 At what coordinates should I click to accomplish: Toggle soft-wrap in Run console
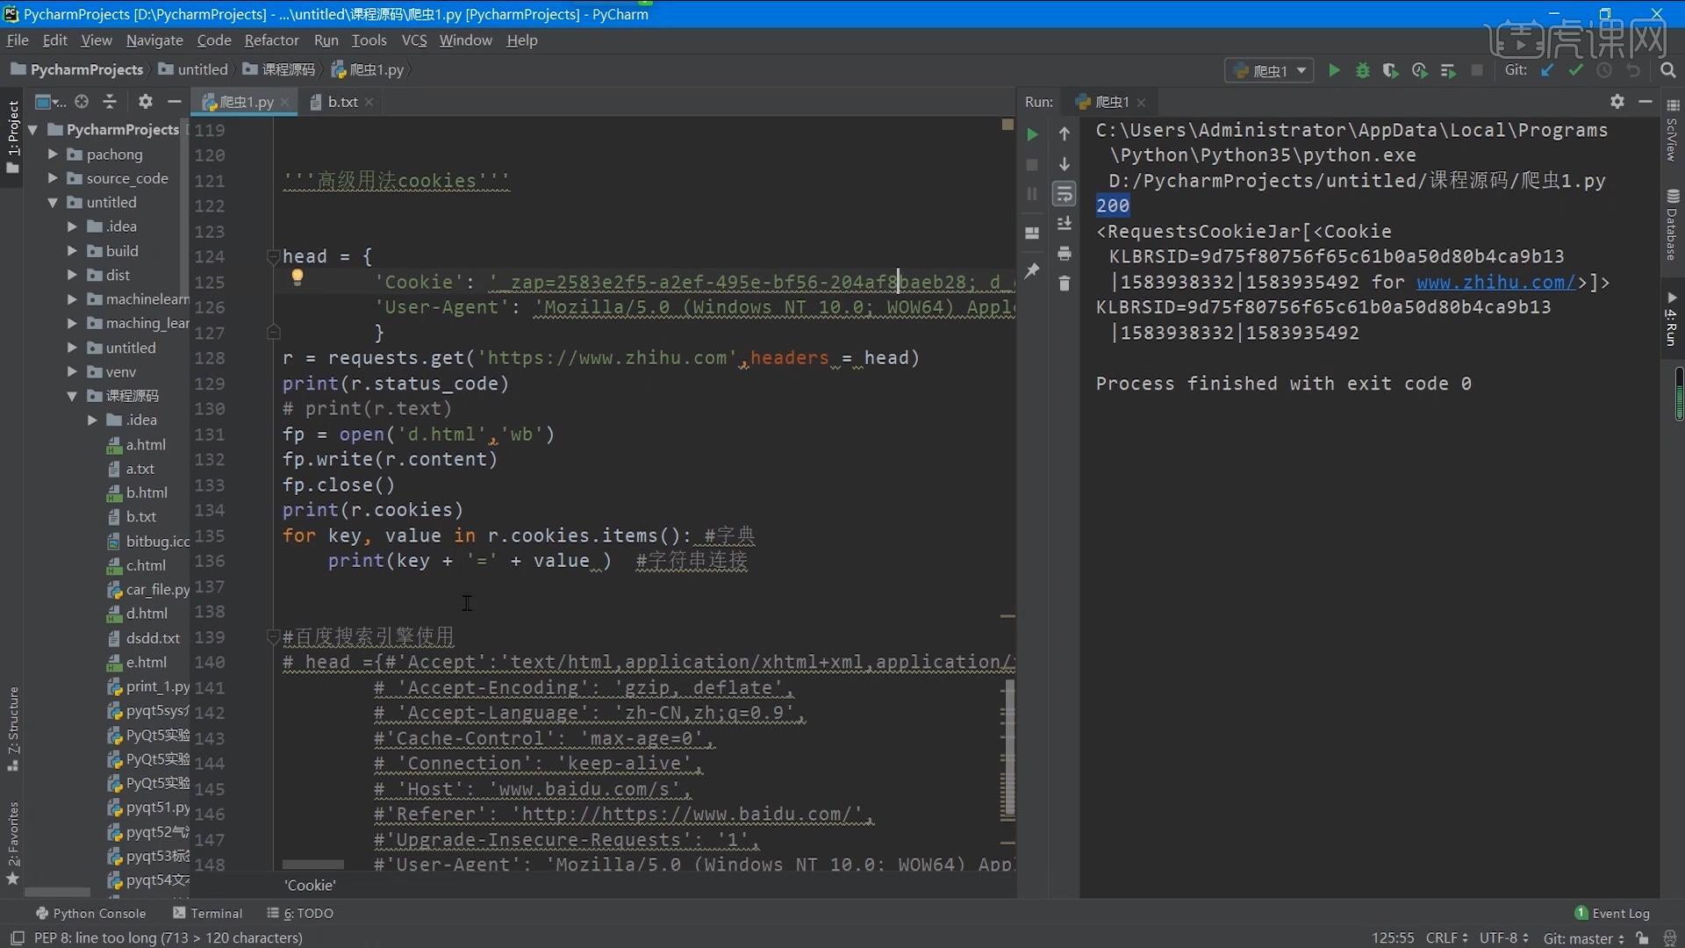1065,194
